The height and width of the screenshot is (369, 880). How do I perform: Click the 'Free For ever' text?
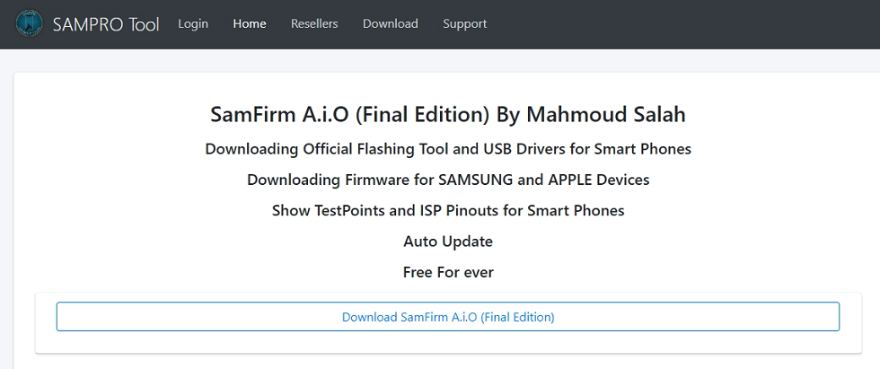click(448, 272)
